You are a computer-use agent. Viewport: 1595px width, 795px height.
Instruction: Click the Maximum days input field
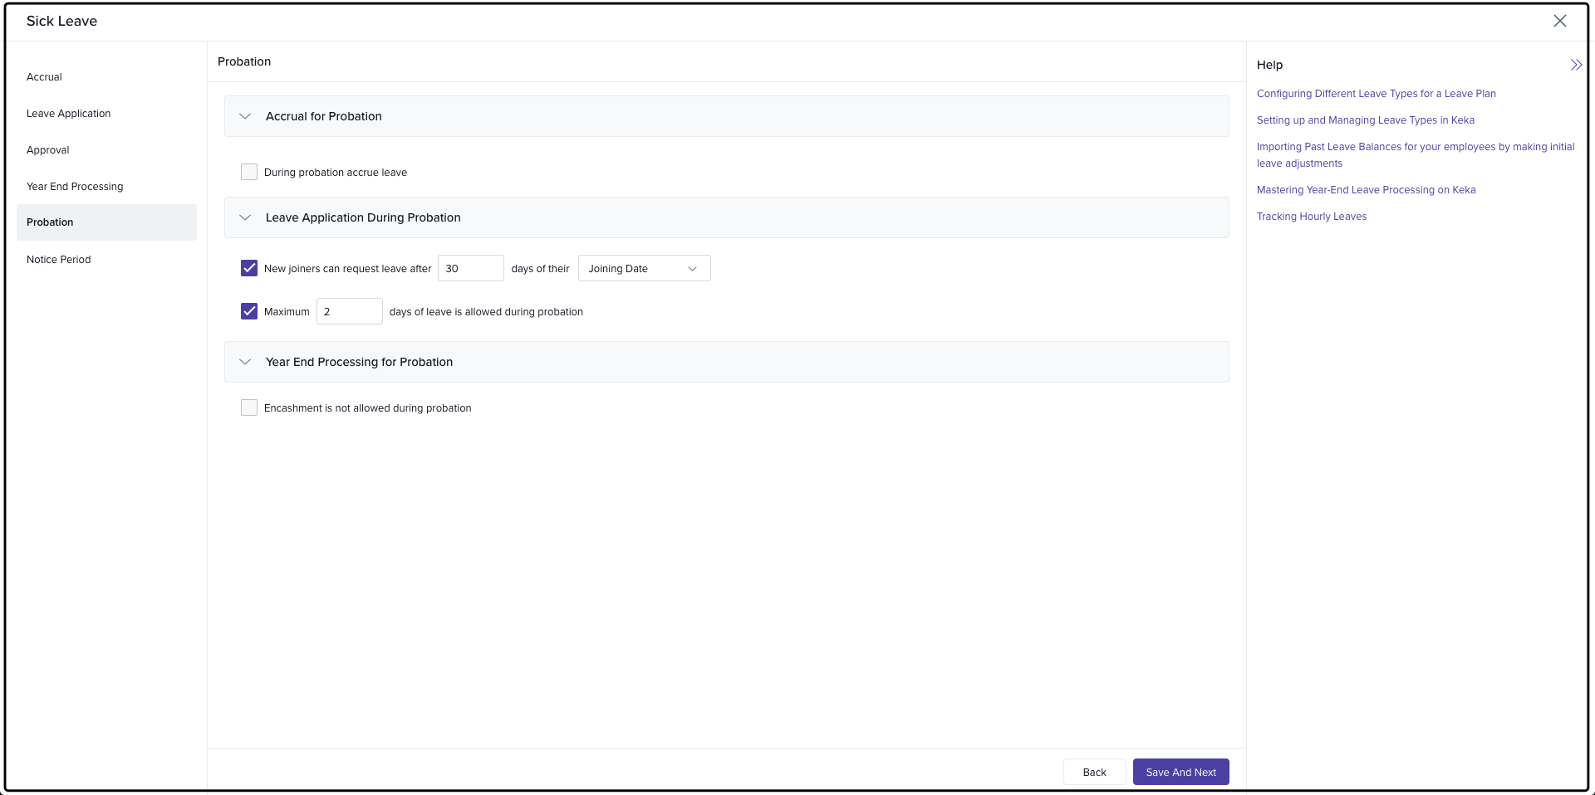pyautogui.click(x=349, y=312)
